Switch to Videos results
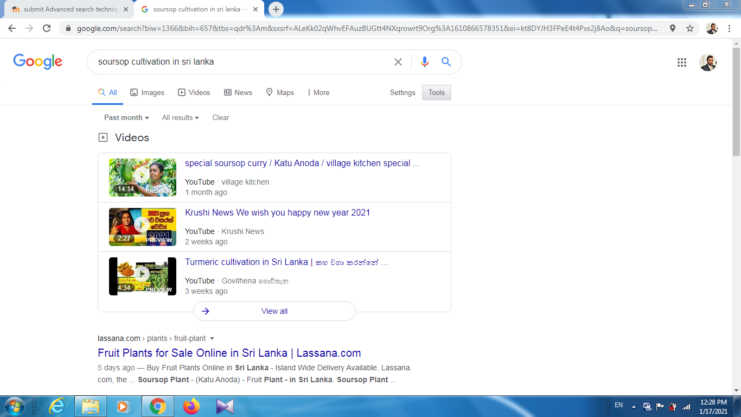Screen dimensions: 741x417 point(194,92)
